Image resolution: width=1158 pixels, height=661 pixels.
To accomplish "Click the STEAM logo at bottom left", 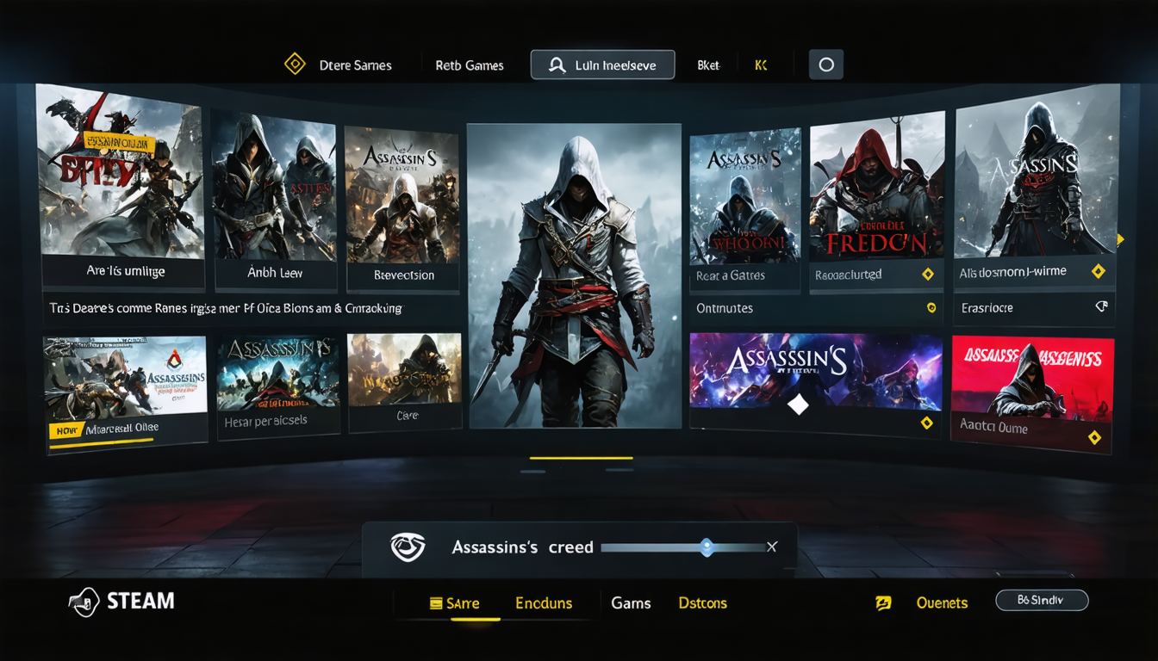I will pos(121,601).
